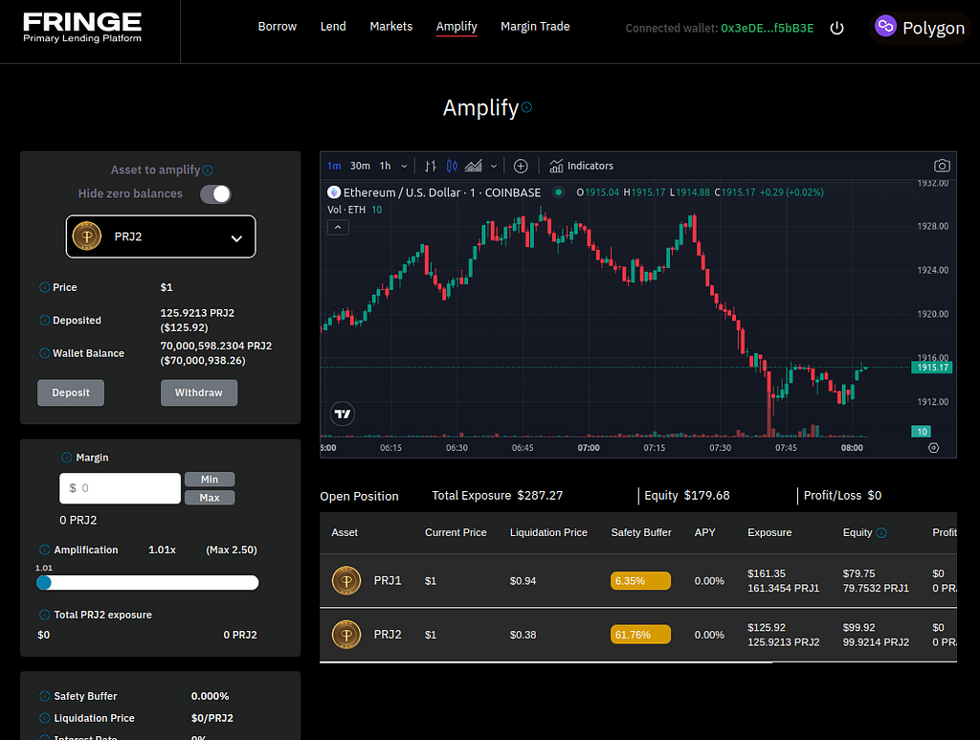
Task: Click the amplification slider handle
Action: coord(44,582)
